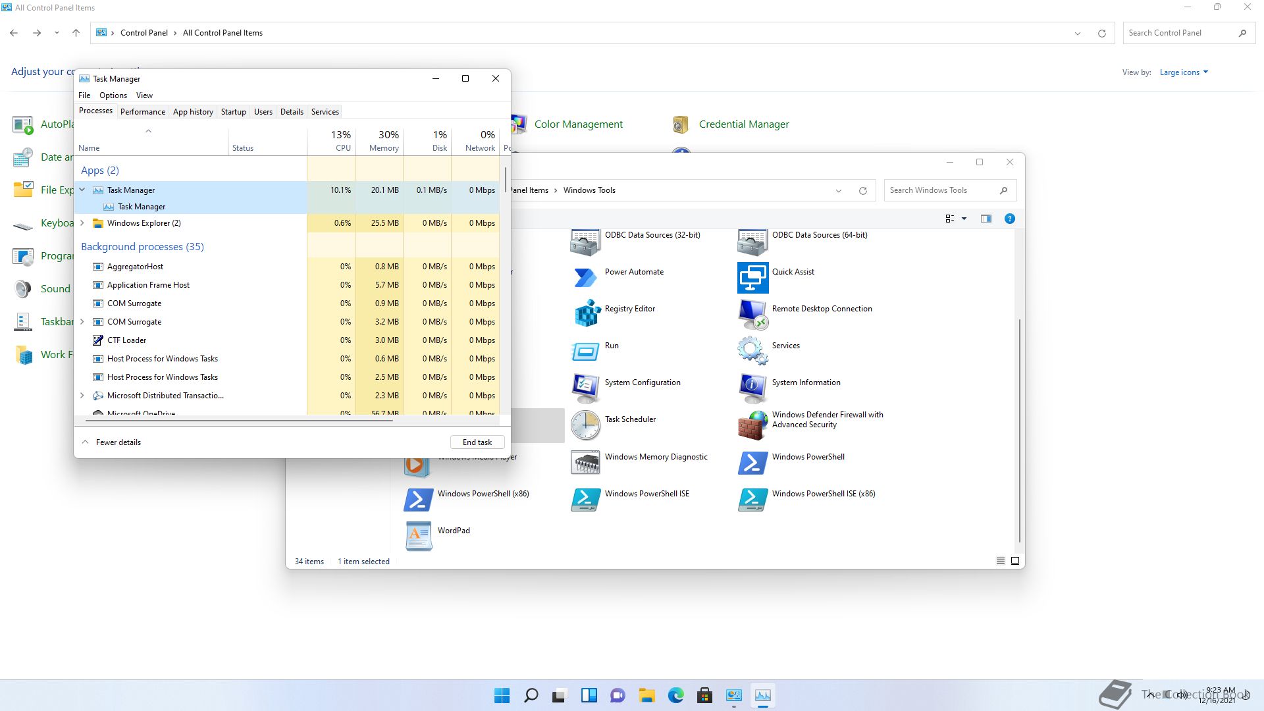Expand the second COM Surrogate process
Screen dimensions: 1264x711
82,322
